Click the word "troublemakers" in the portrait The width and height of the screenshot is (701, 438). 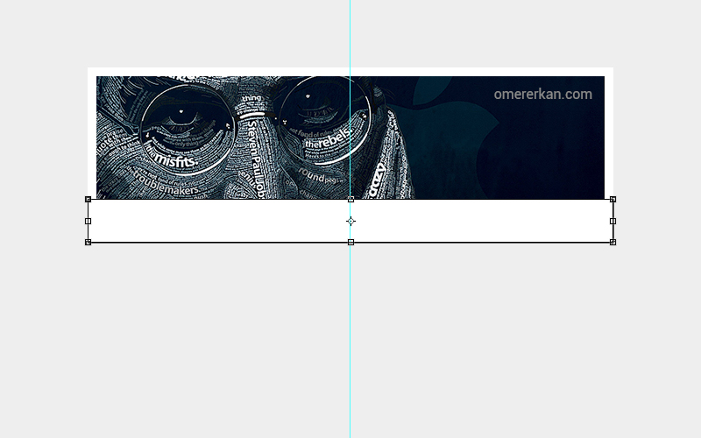click(x=168, y=179)
